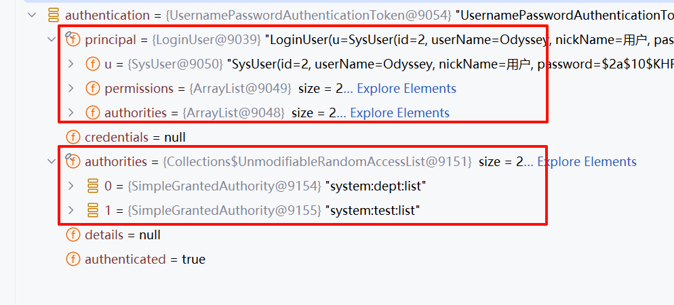Click the element 0 list icon
The width and height of the screenshot is (674, 305).
point(92,186)
